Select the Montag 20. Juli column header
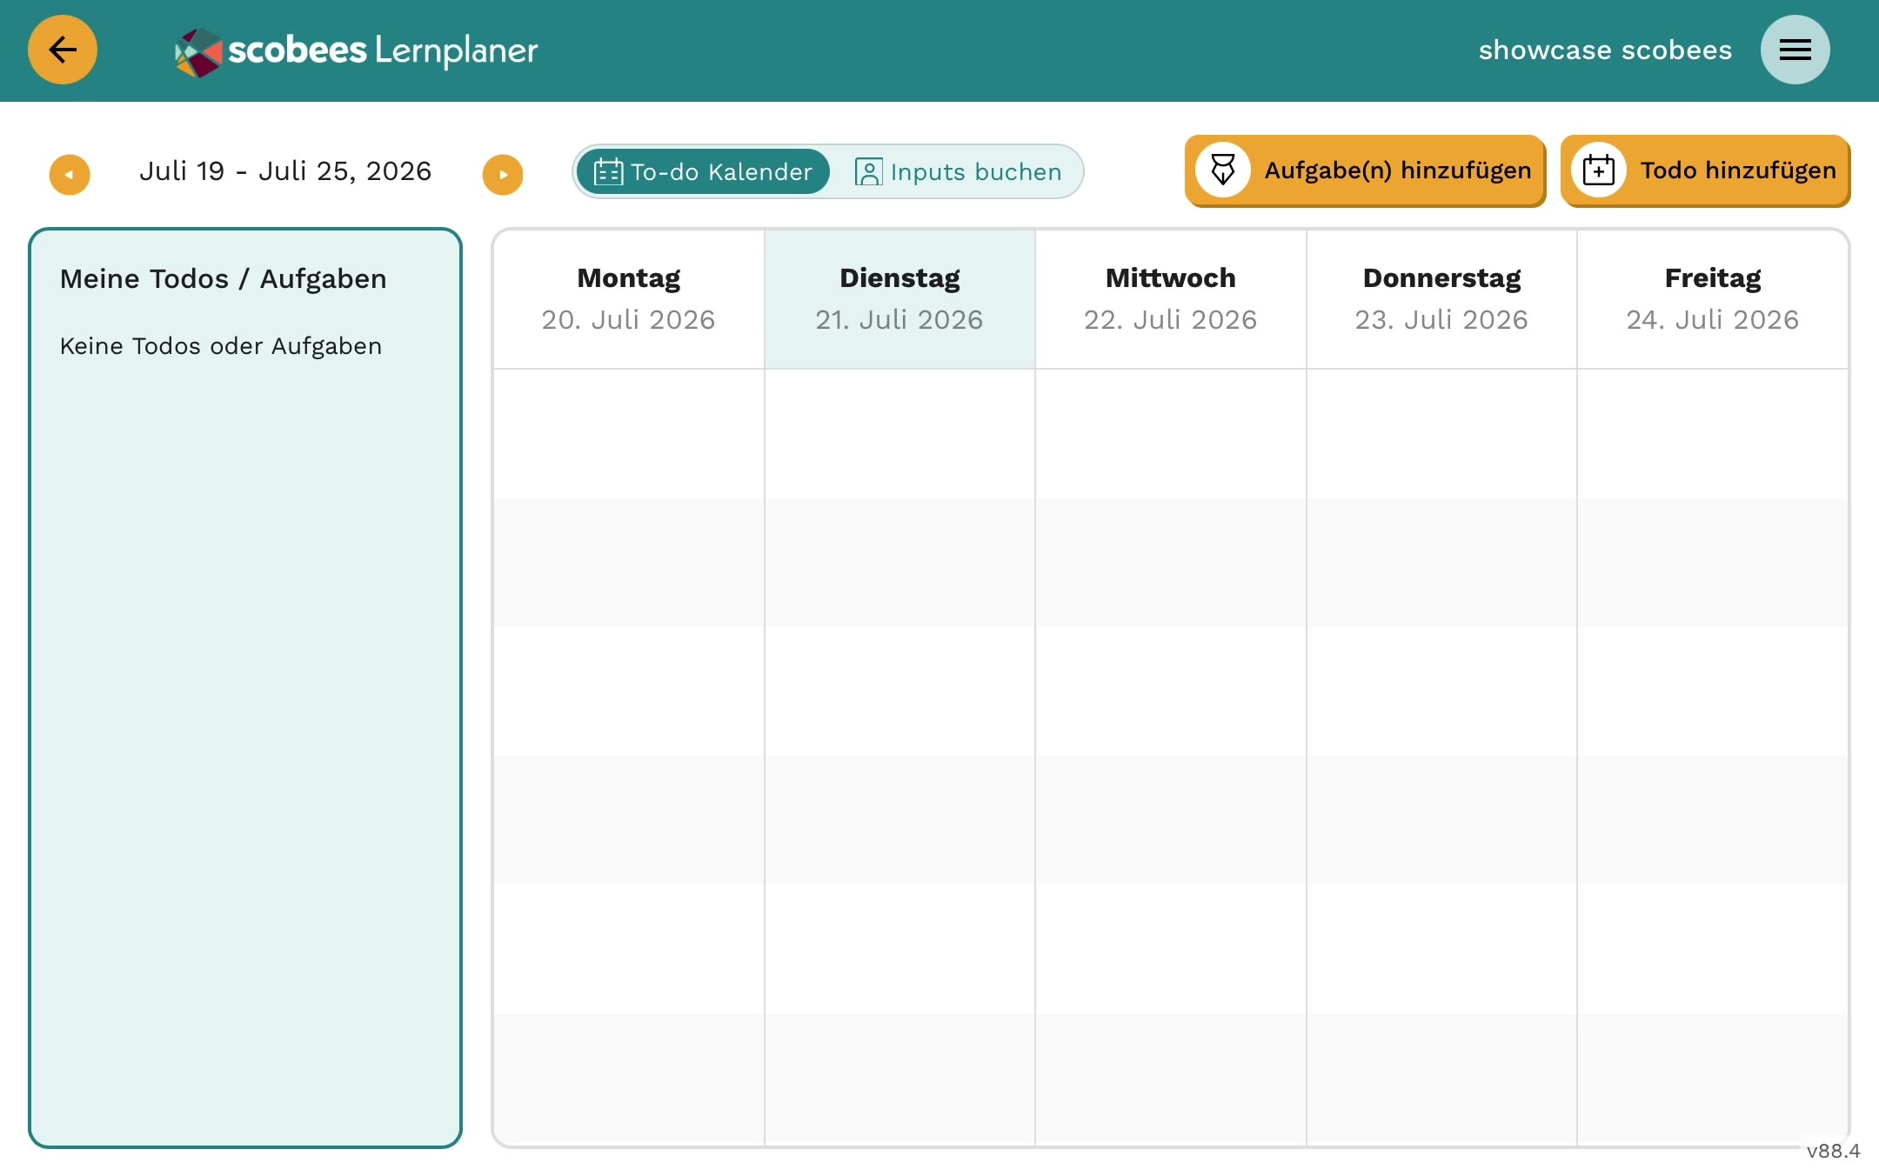The image size is (1879, 1176). click(x=629, y=299)
